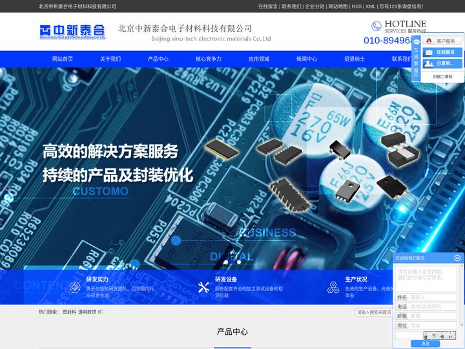Viewport: 465px width, 349px height.
Task: Click the 研发实力 section icon
Action: click(x=75, y=287)
